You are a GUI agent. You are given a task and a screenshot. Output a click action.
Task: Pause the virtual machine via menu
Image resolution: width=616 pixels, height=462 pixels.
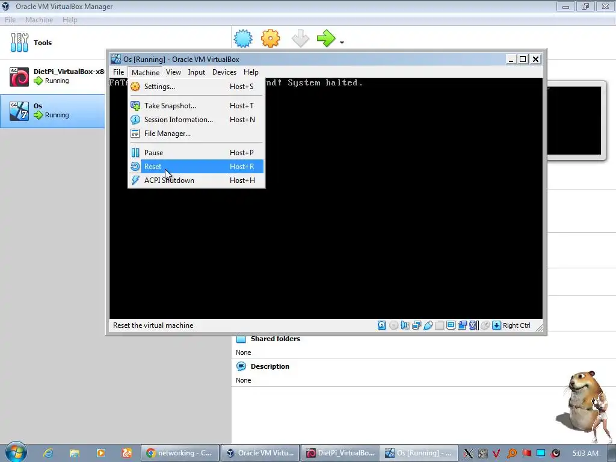197,152
